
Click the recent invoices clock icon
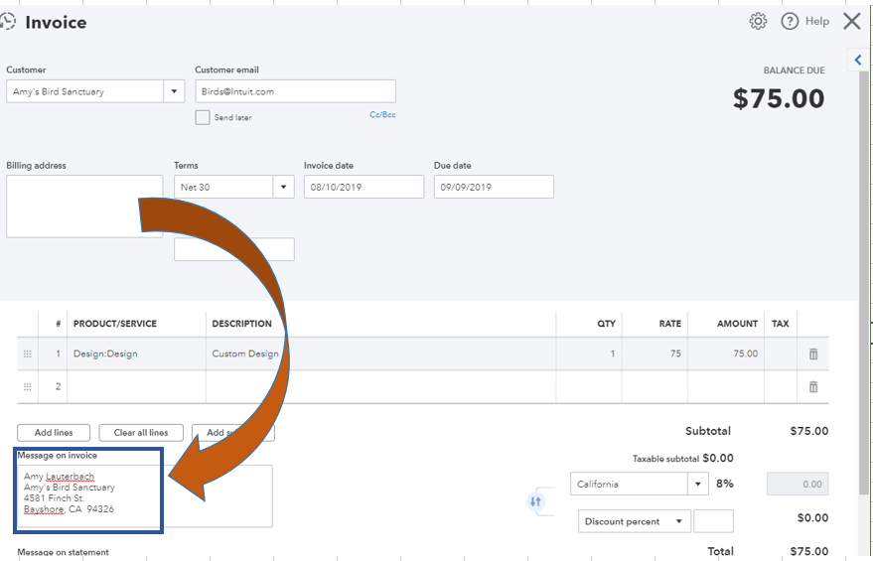click(8, 21)
